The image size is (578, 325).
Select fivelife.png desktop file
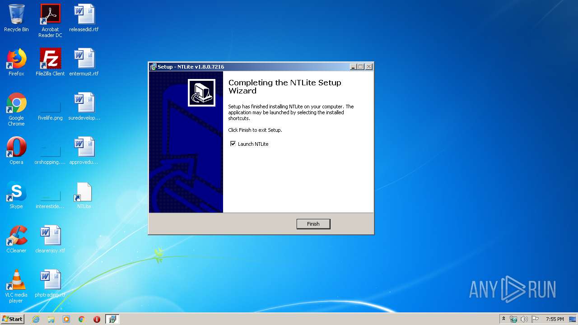tap(50, 110)
